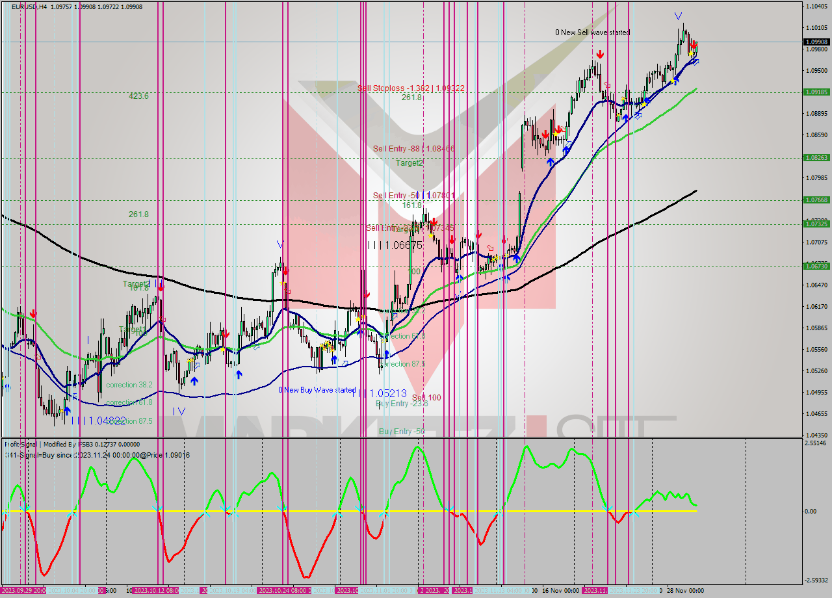Click the red sell arrow under 'New Sell wave started'
The image size is (832, 598).
click(x=600, y=55)
